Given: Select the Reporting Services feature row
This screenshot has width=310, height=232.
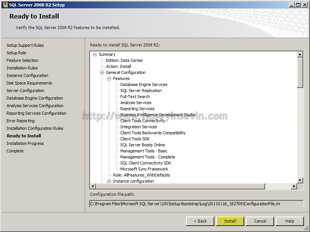Looking at the screenshot, I should point(137,109).
